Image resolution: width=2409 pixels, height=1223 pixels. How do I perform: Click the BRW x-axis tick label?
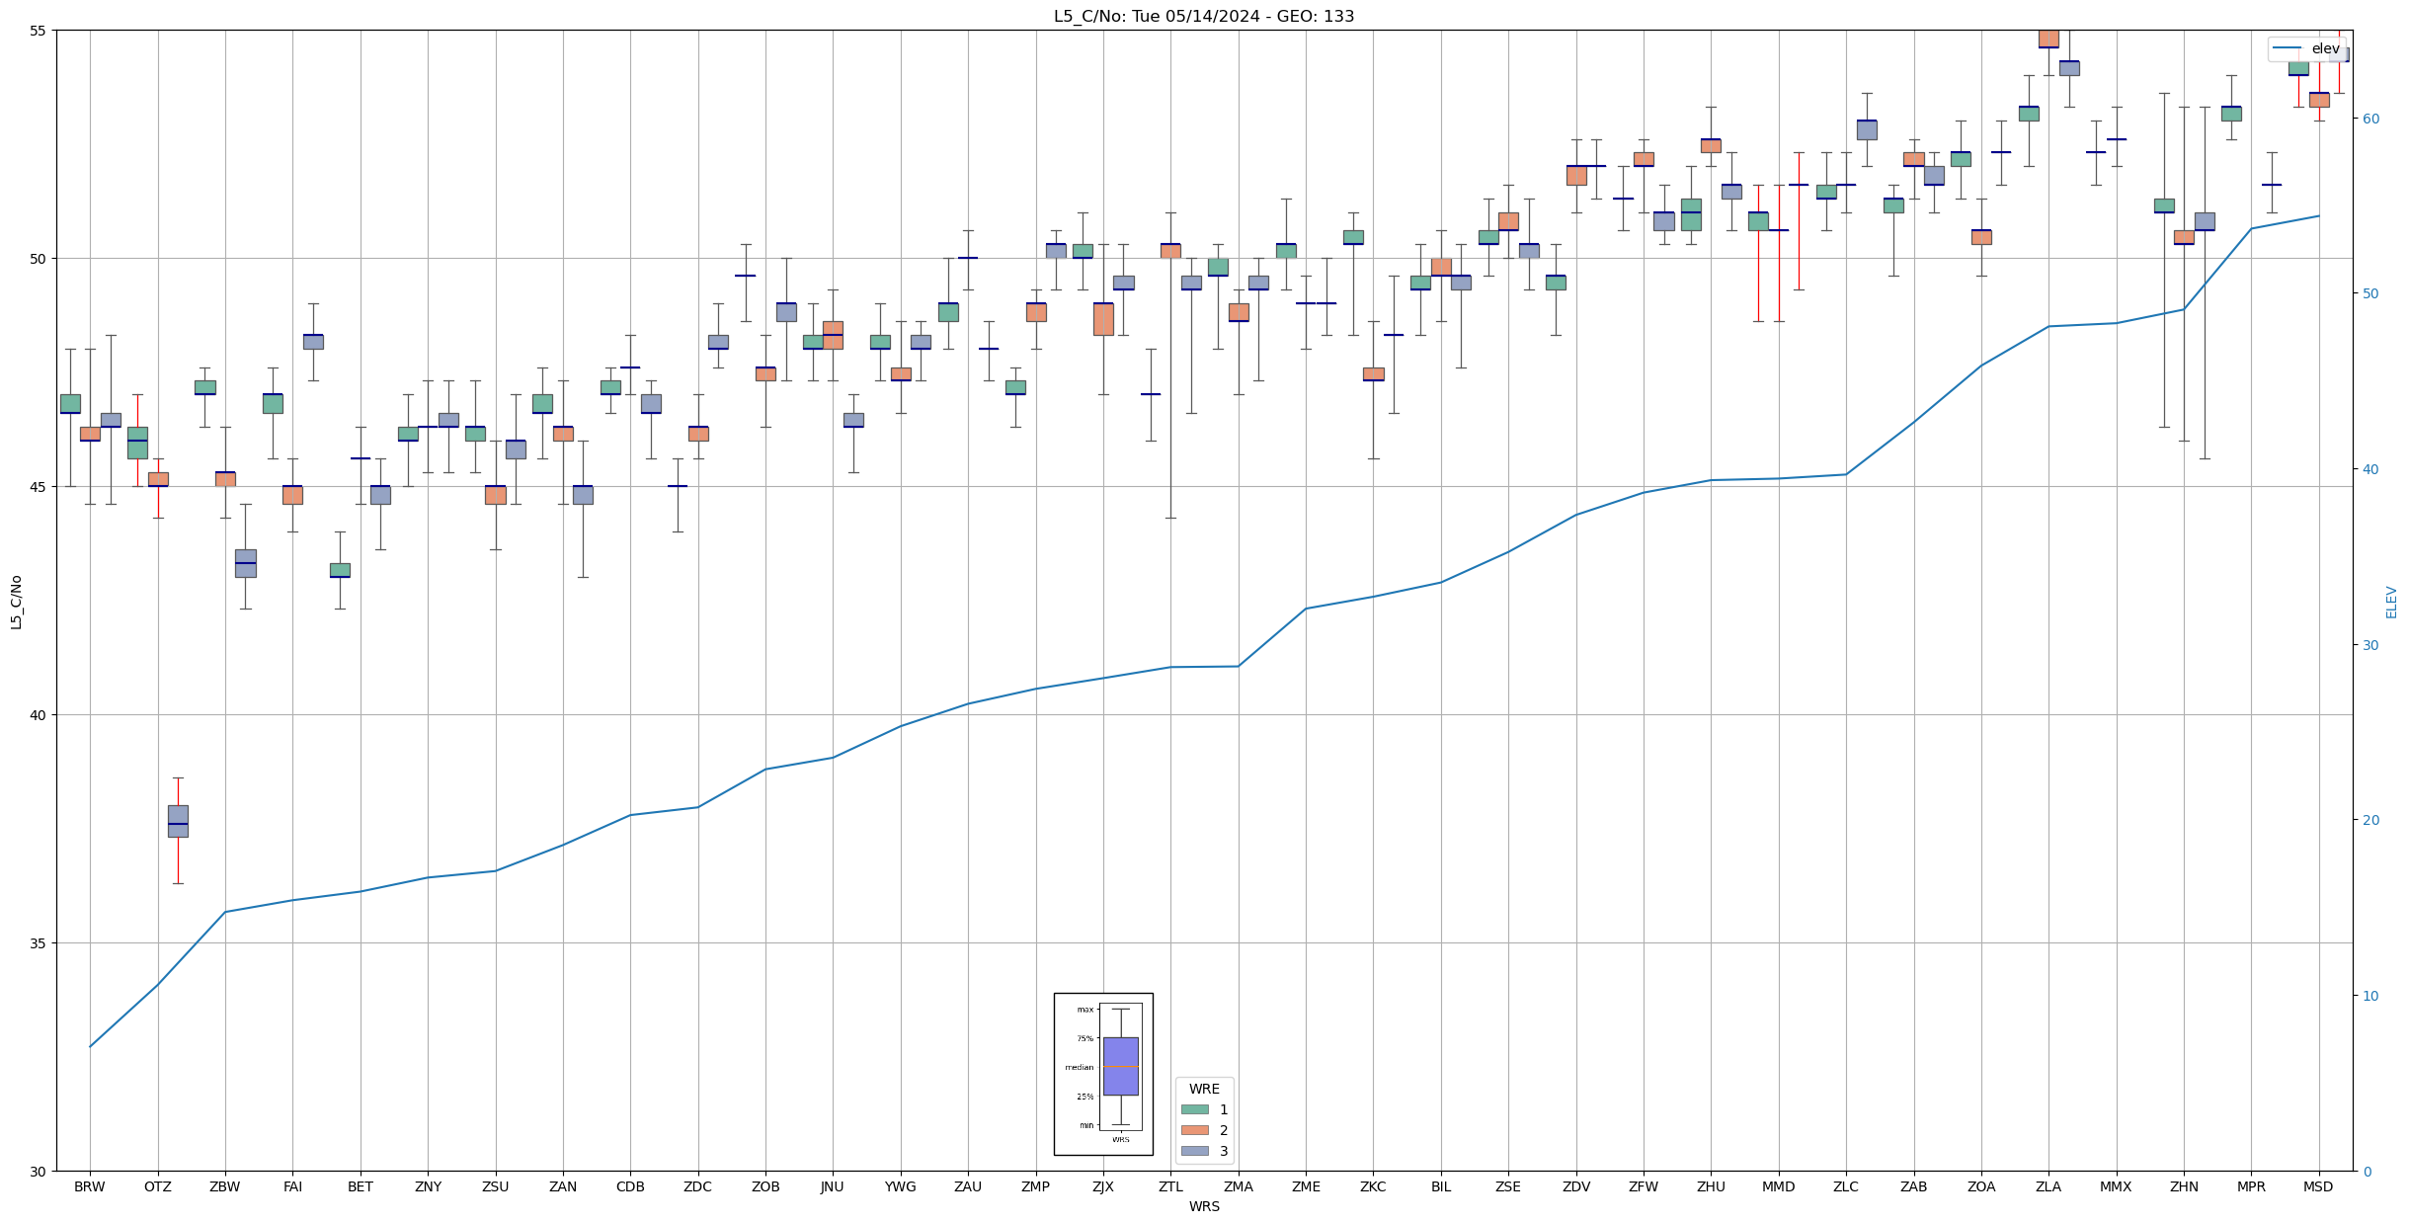(x=90, y=1186)
